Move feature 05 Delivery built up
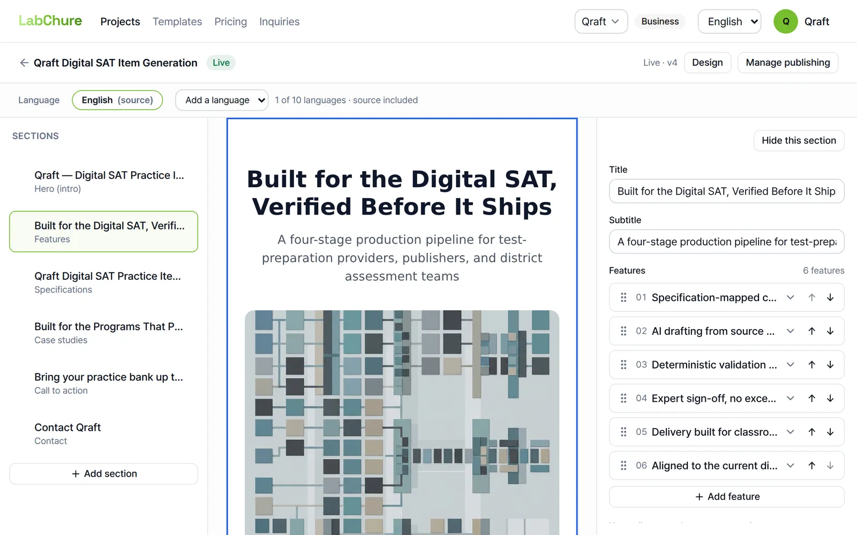Image resolution: width=857 pixels, height=535 pixels. point(812,432)
